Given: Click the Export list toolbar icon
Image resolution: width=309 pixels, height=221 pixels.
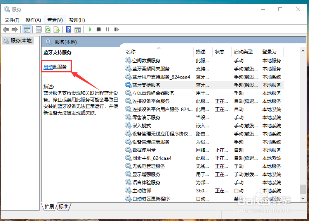Looking at the screenshot, I should coord(57,30).
